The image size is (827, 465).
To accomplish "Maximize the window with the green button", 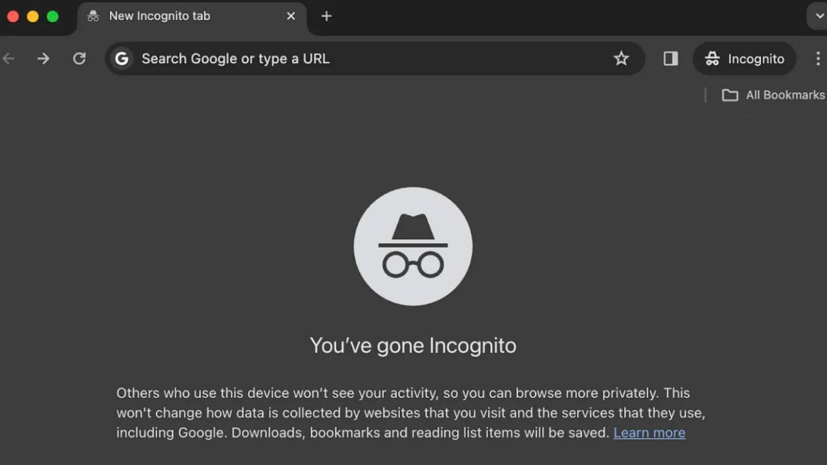I will tap(53, 16).
